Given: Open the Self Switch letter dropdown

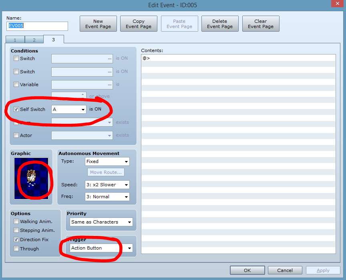Looking at the screenshot, I should 69,109.
